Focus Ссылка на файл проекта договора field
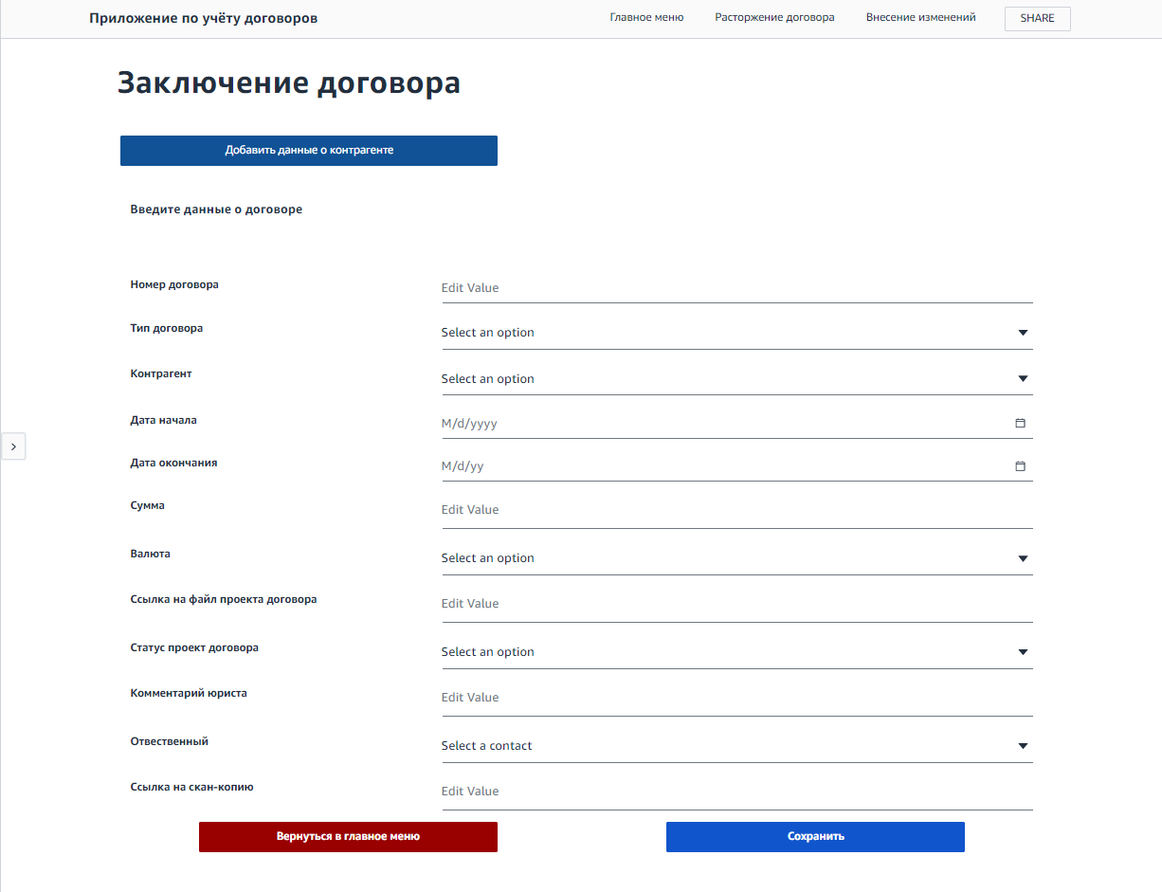Screen dimensions: 1162x892 tap(737, 604)
